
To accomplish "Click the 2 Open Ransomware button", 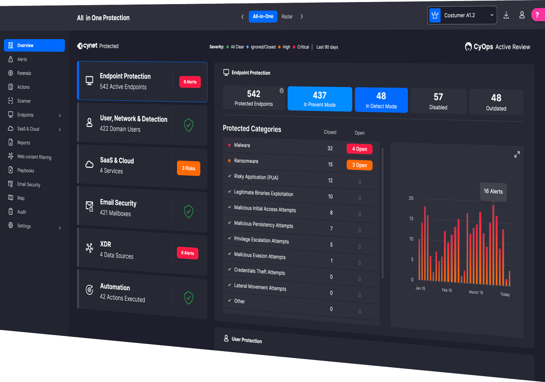I will pos(359,165).
